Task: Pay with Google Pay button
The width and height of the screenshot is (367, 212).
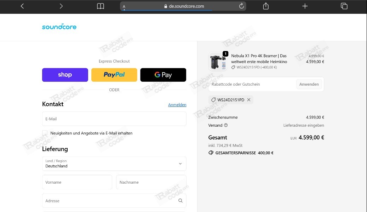Action: tap(163, 75)
